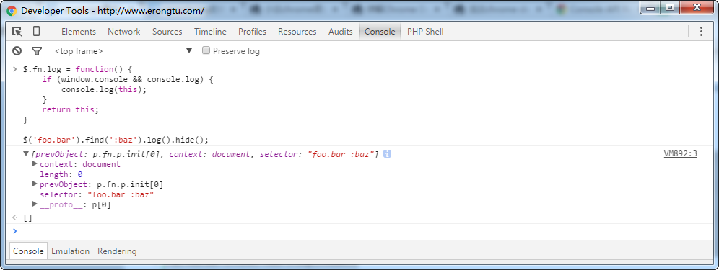719x270 pixels.
Task: Switch to the Rendering drawer tab
Action: [117, 251]
